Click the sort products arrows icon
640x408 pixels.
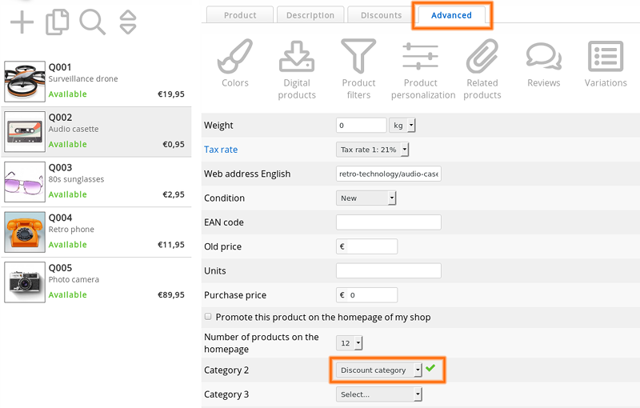128,22
